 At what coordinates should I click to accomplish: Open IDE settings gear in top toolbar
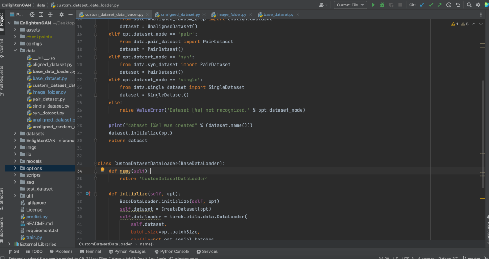(x=478, y=5)
